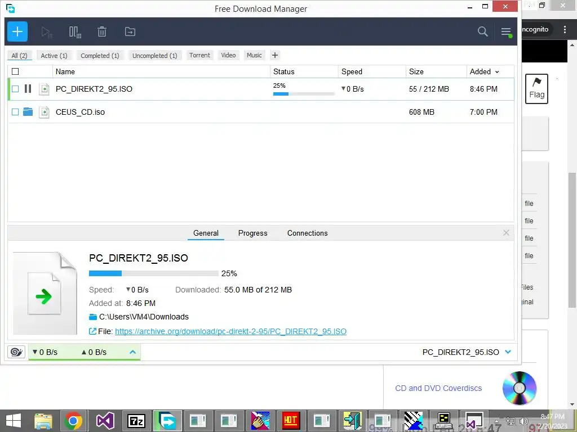Viewport: 577px width, 432px height.
Task: Open Chrome three-dot menu
Action: tap(565, 29)
